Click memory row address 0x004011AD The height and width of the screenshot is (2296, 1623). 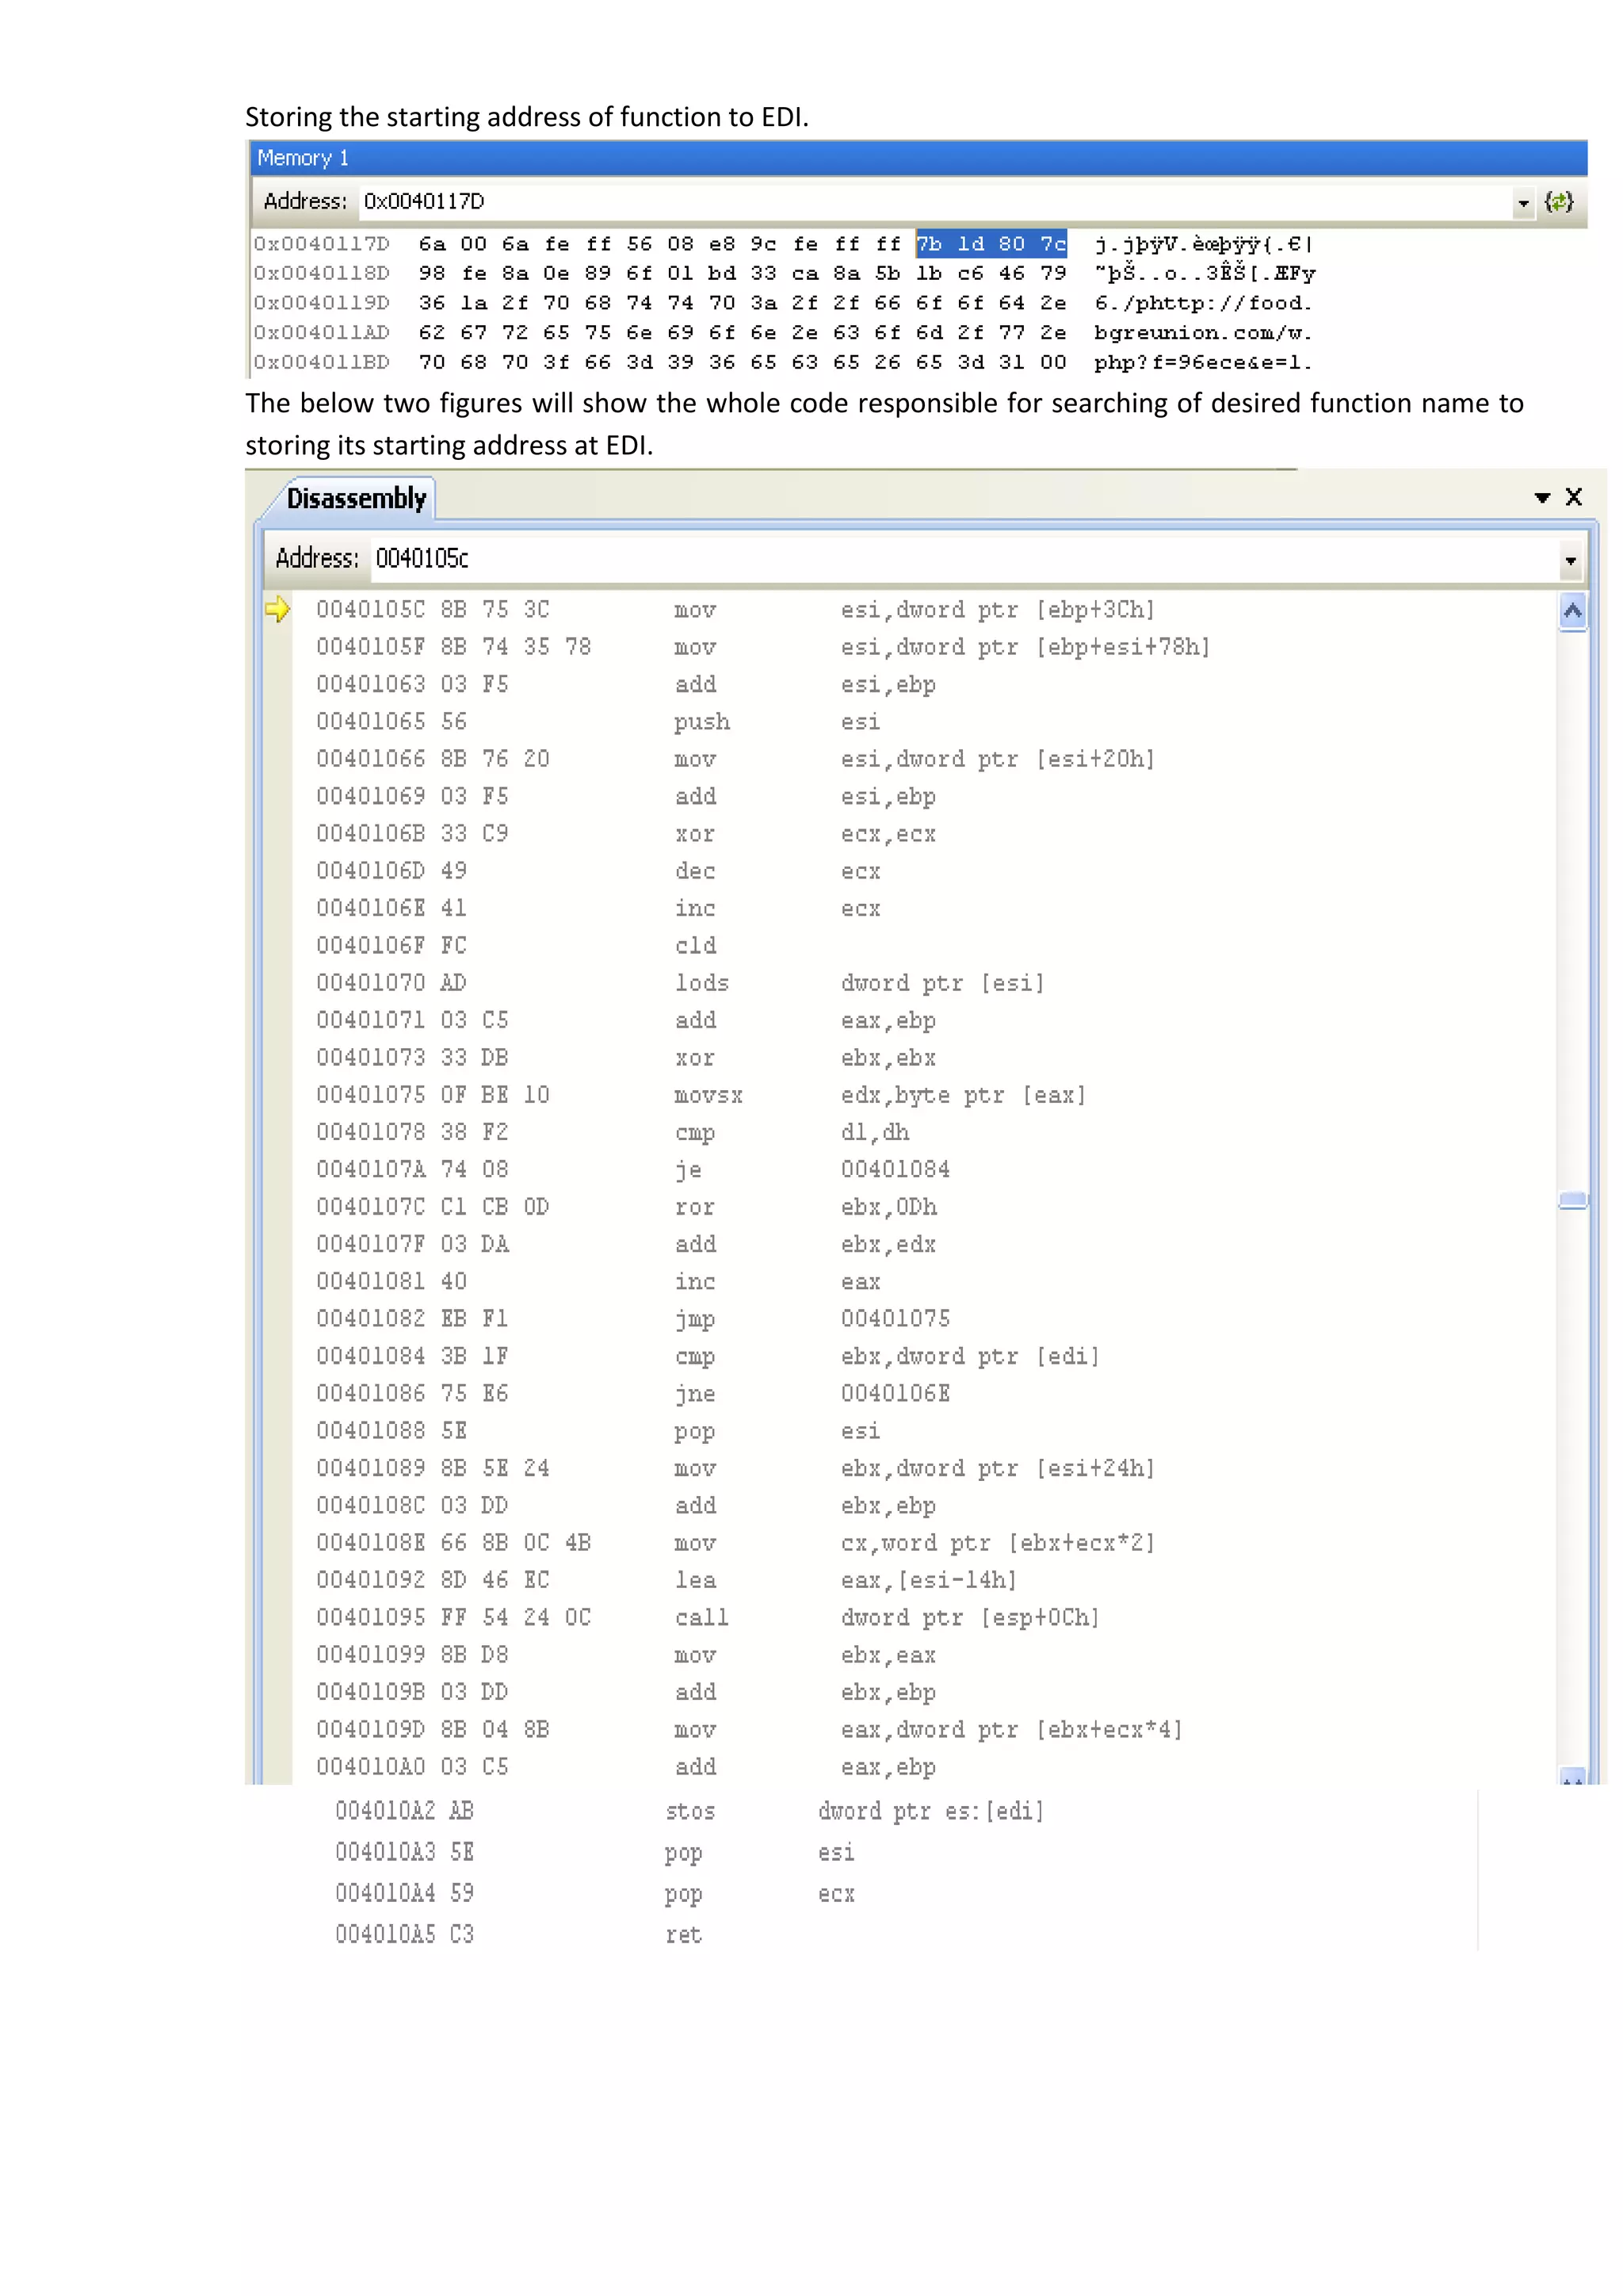321,333
